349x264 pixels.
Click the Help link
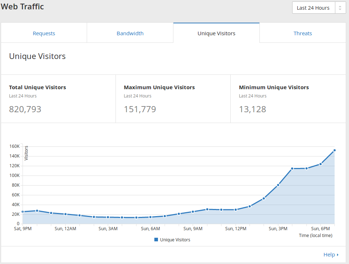coord(329,255)
